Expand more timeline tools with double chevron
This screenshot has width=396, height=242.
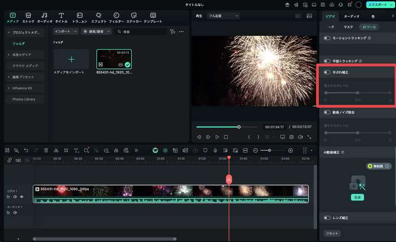[x=136, y=150]
